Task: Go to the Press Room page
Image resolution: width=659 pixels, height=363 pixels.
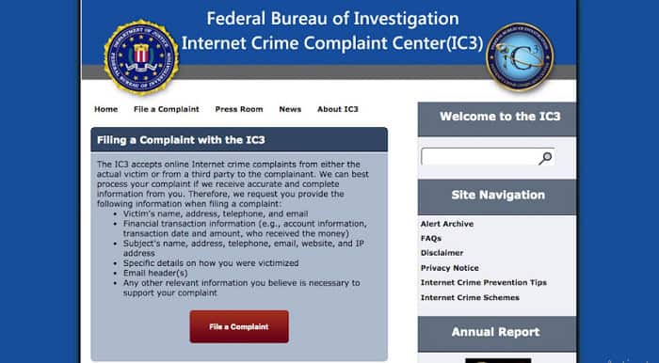Action: click(239, 109)
